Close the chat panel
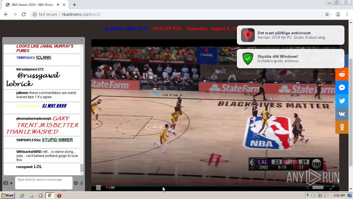The width and height of the screenshot is (353, 199). click(82, 40)
